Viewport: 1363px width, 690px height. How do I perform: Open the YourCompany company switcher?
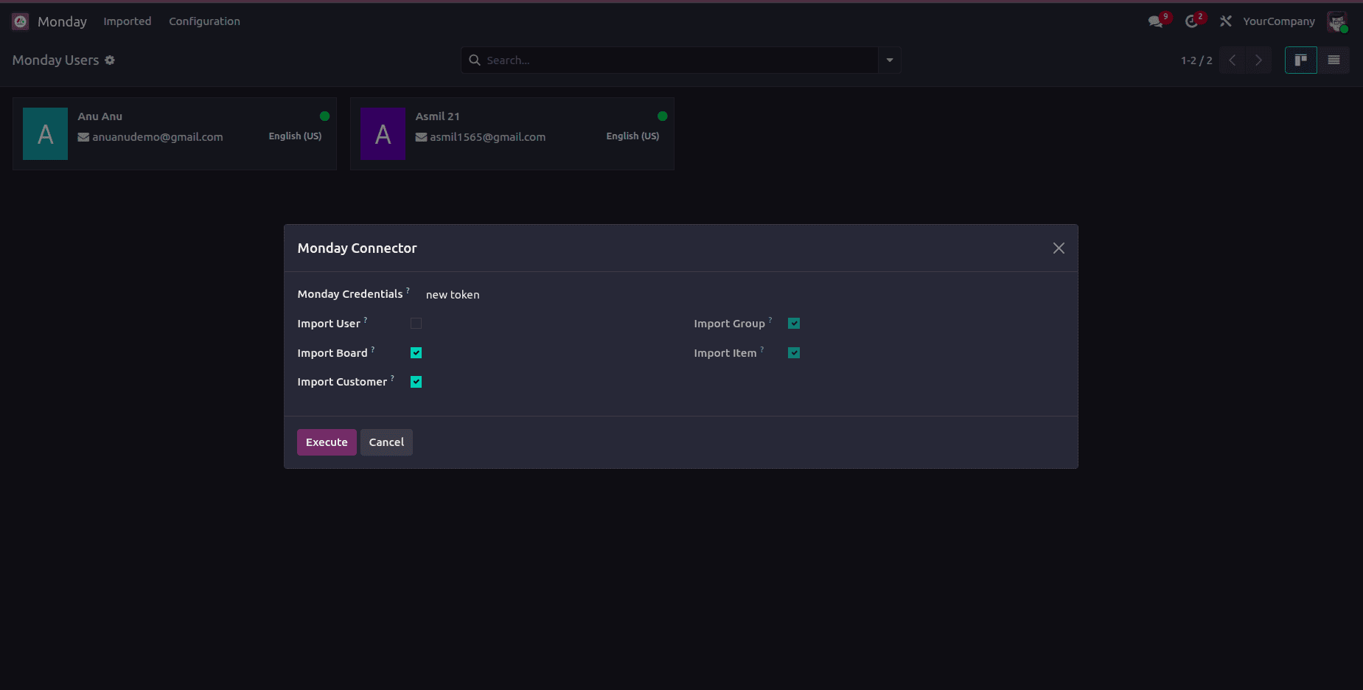pyautogui.click(x=1279, y=21)
